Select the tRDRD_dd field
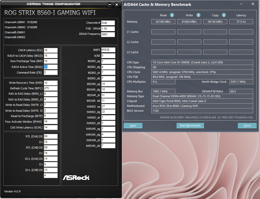Screen dimensions: 260x199 [x=108, y=78]
